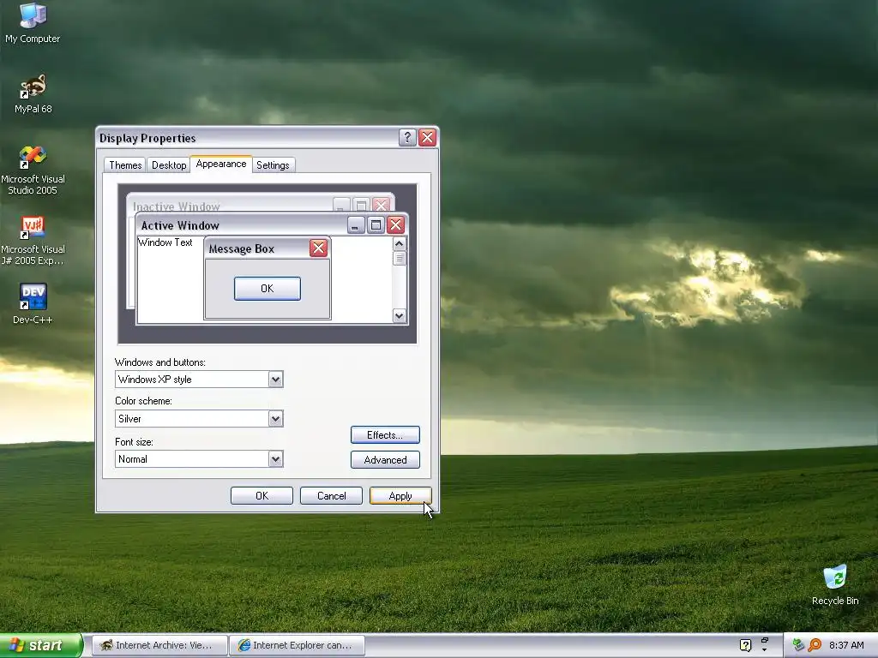This screenshot has width=878, height=658.
Task: Select the Recycle Bin icon
Action: coord(835,584)
